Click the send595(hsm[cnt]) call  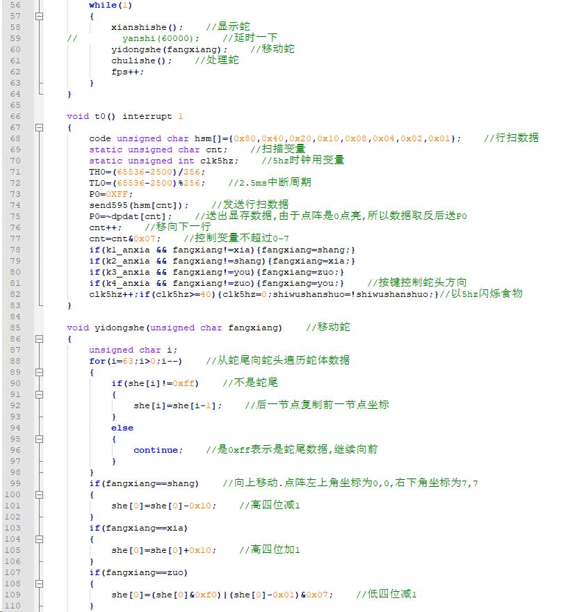pos(138,205)
